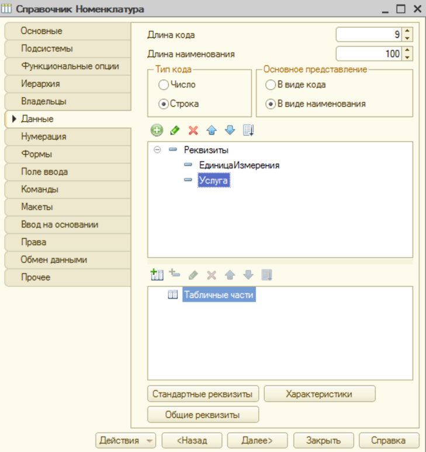Sort the attributes list with the sort icon

248,131
